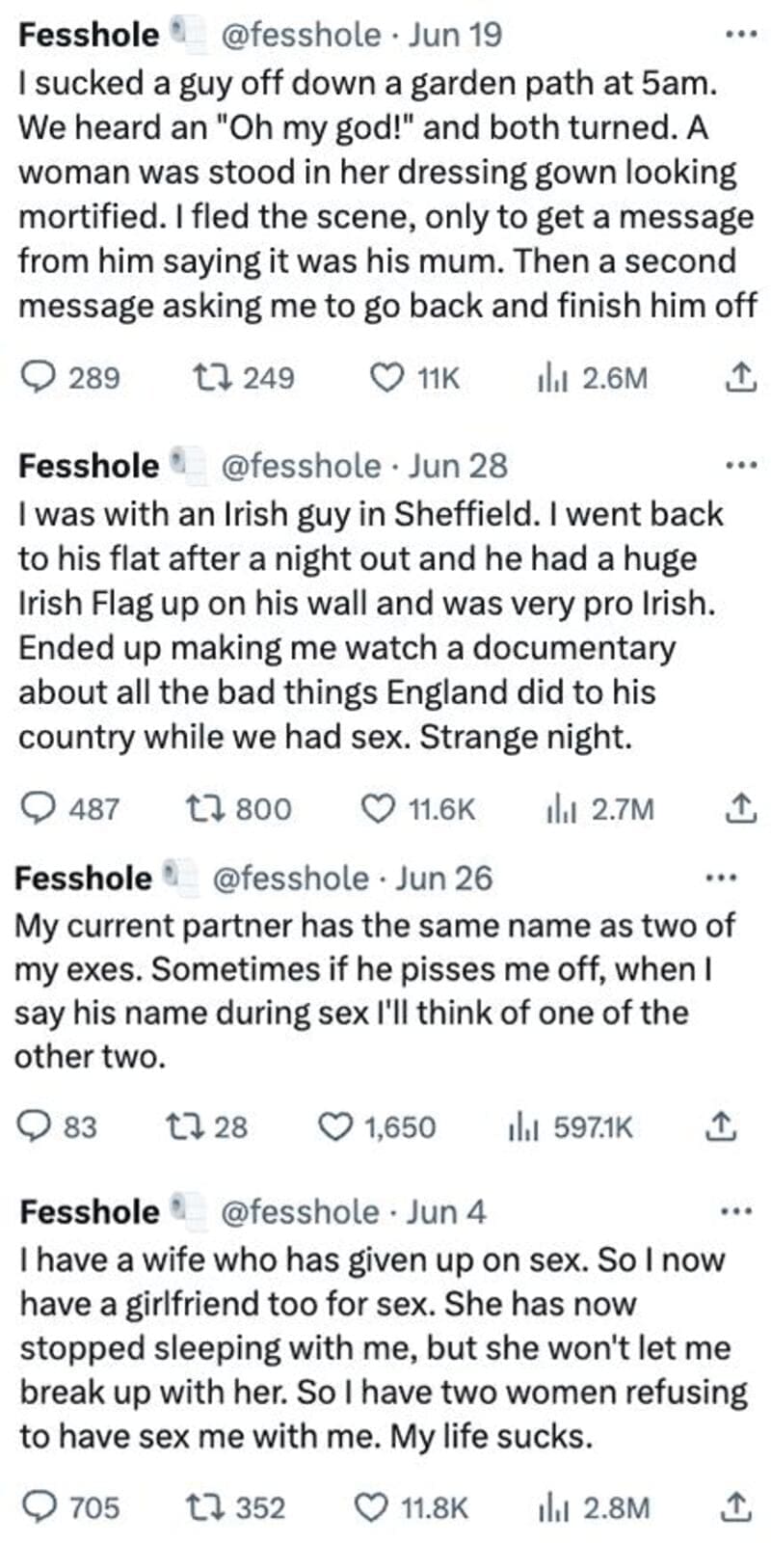Share the Jun 19 tweet
This screenshot has width=771, height=1543.
coord(738,377)
